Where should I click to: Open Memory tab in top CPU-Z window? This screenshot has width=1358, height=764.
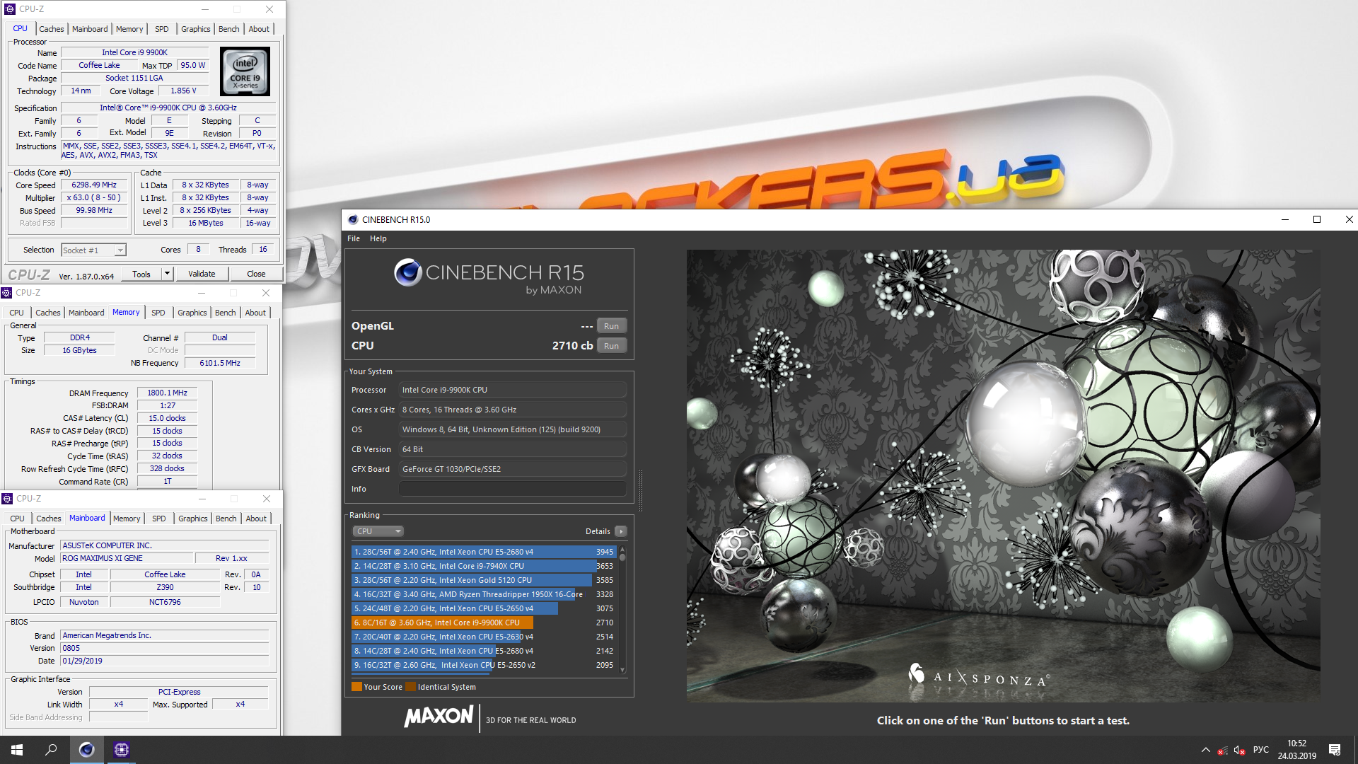pos(129,29)
